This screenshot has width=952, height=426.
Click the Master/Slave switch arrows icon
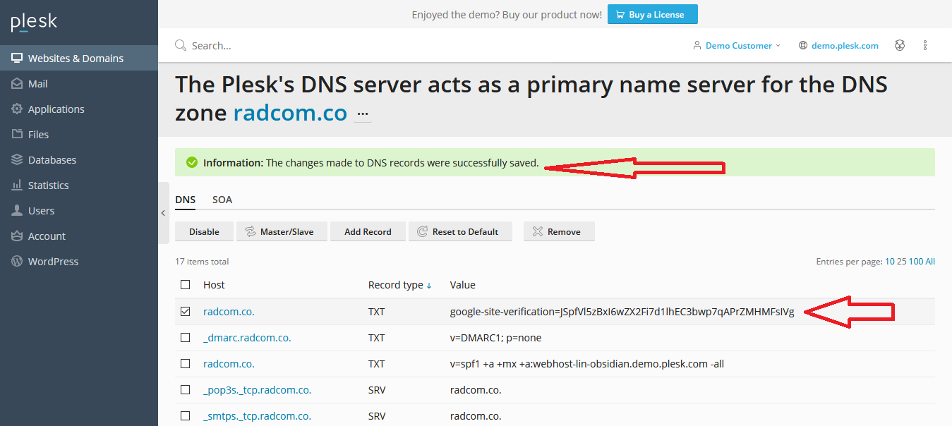tap(250, 231)
